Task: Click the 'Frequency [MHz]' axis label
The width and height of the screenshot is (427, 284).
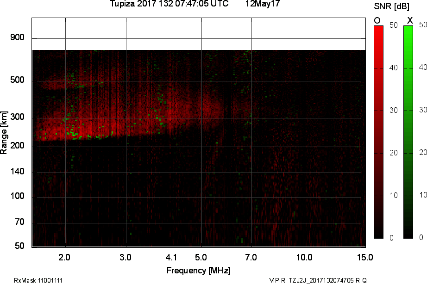Action: (199, 271)
